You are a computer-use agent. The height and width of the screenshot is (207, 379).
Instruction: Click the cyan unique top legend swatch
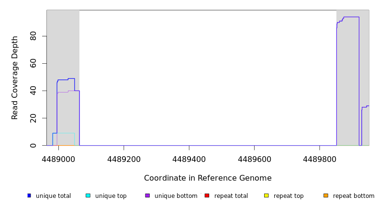pyautogui.click(x=88, y=195)
